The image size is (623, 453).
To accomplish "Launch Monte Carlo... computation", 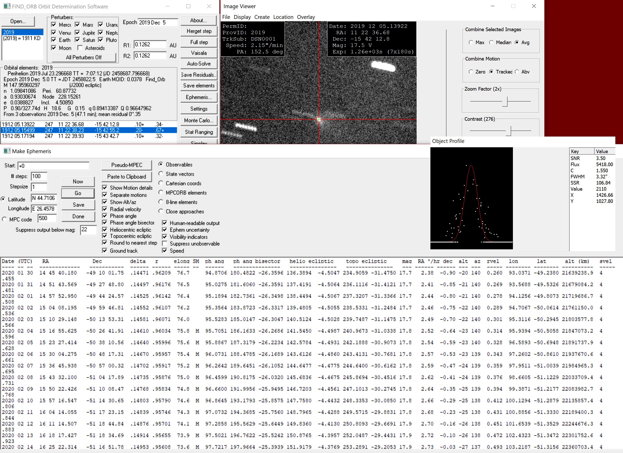I will click(x=199, y=120).
